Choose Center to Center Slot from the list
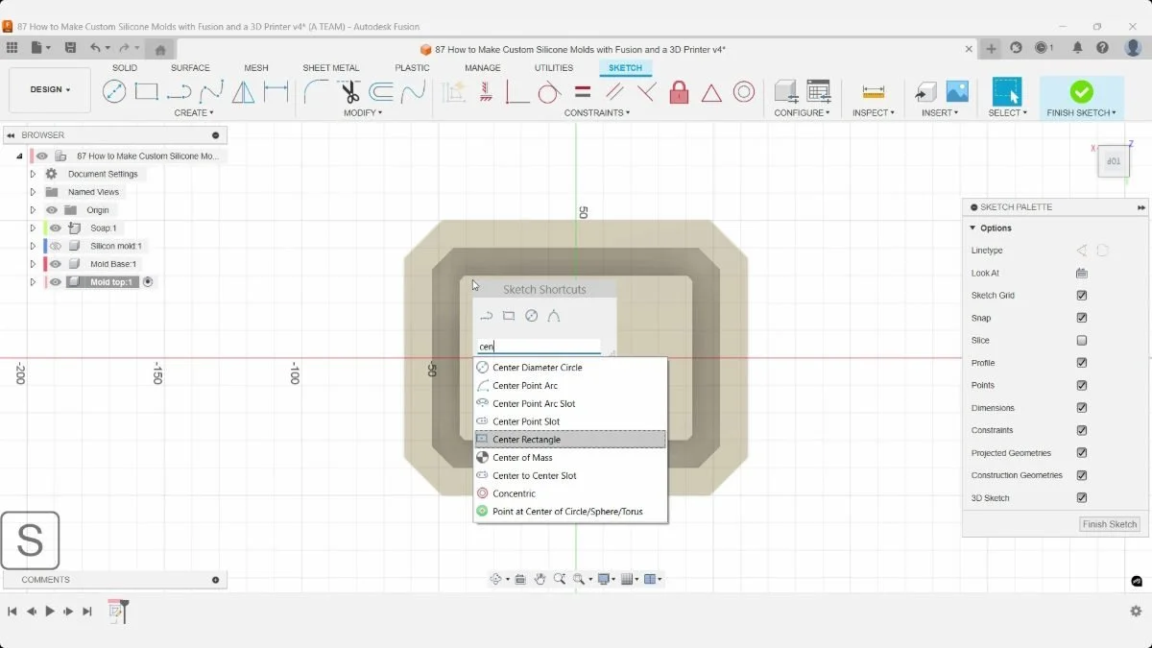 [570, 475]
